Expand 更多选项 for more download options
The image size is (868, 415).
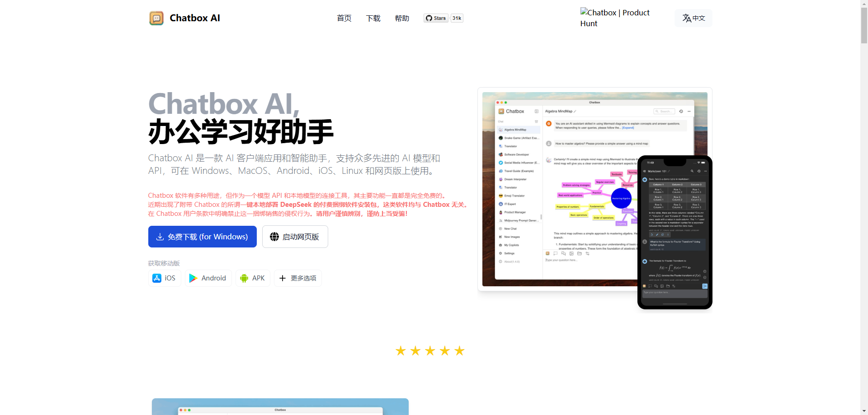[297, 278]
